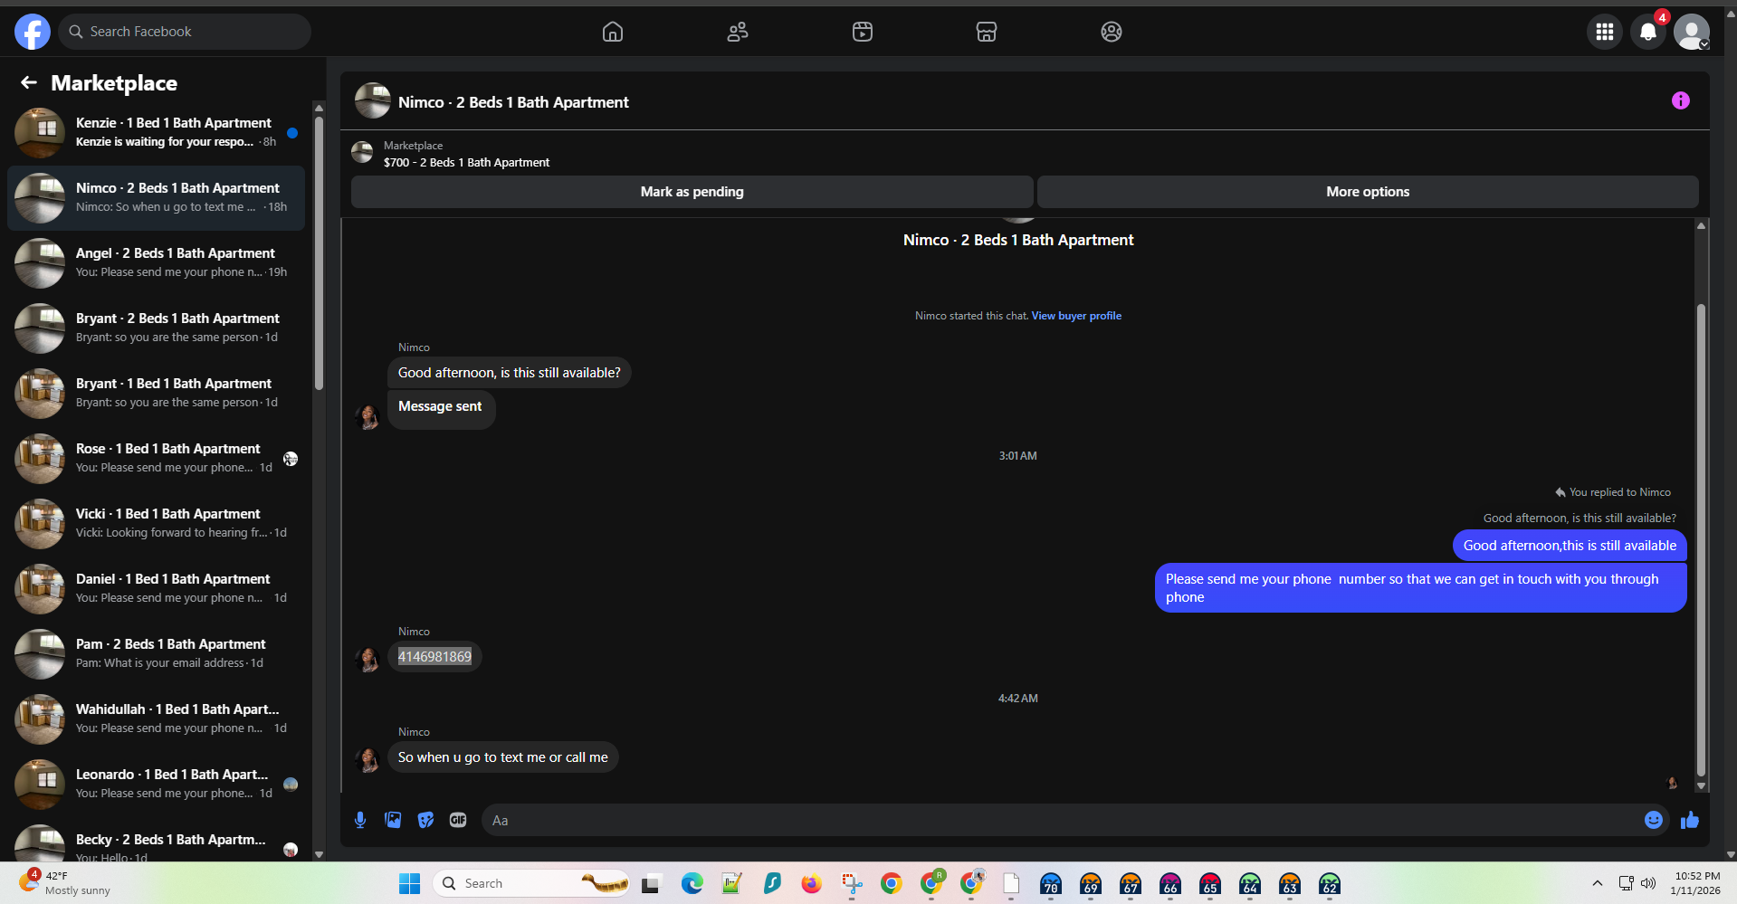Click the "Please send me your phone number" message

click(1421, 588)
